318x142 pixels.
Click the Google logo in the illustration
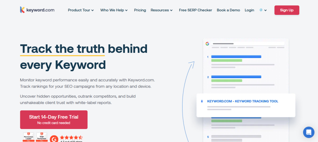[x=207, y=44]
